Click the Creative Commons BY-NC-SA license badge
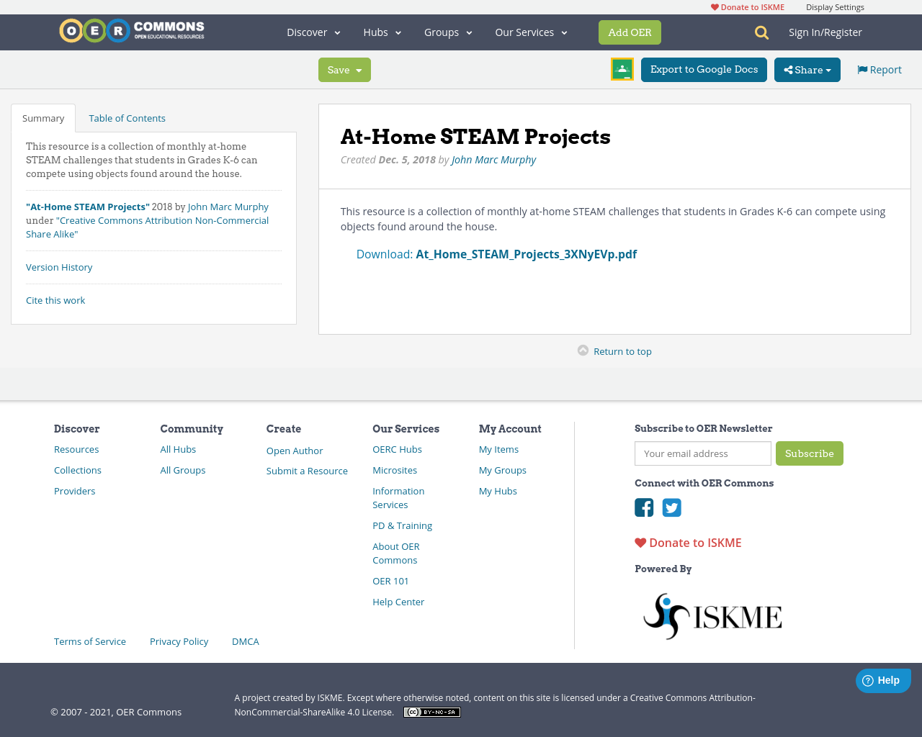Image resolution: width=922 pixels, height=737 pixels. [x=431, y=711]
